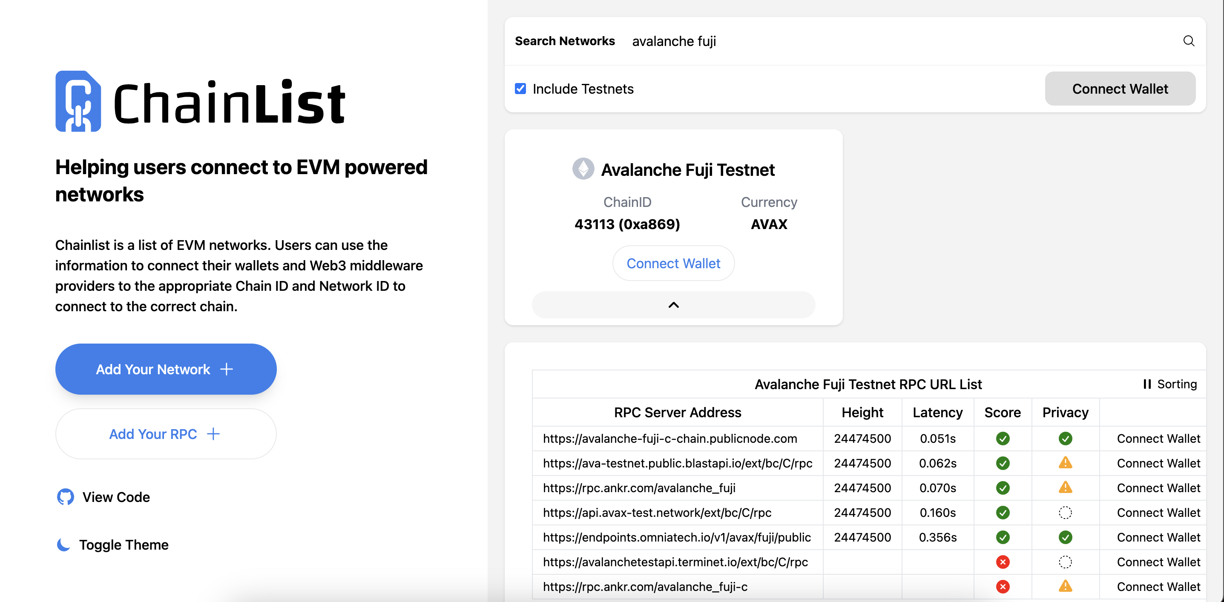Image resolution: width=1224 pixels, height=602 pixels.
Task: Click the pause icon next to Sorting
Action: [1147, 384]
